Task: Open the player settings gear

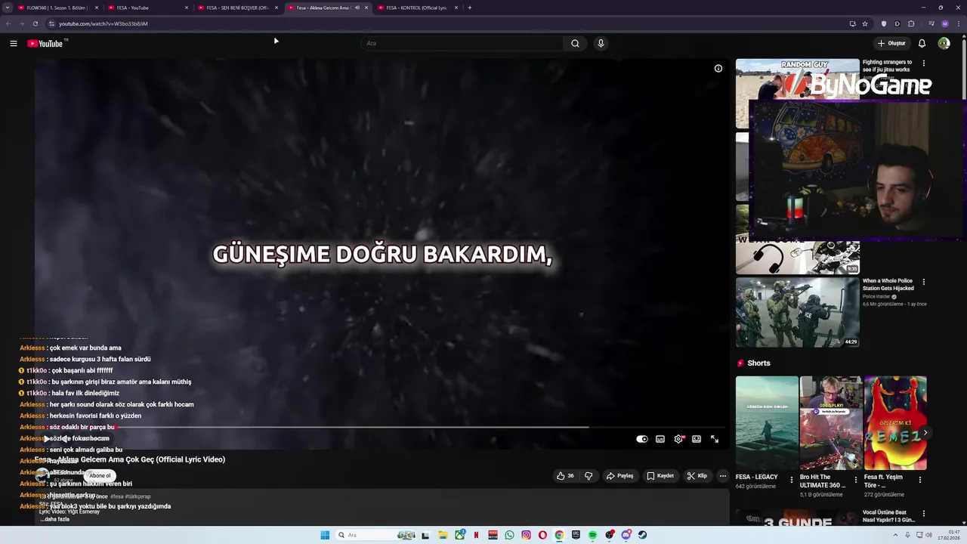Action: click(678, 439)
